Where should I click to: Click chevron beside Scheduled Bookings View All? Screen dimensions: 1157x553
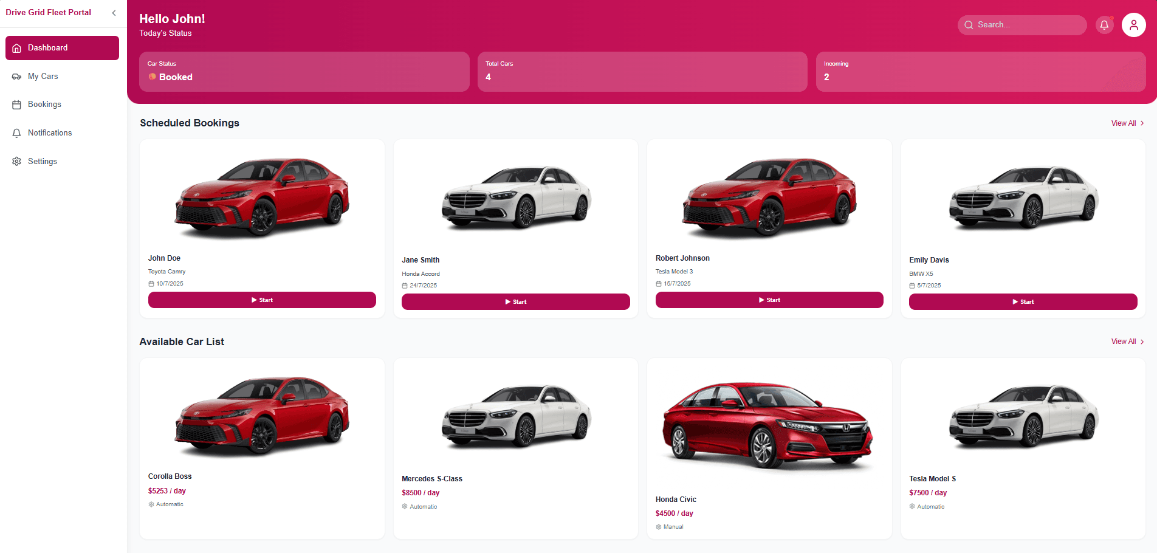click(x=1142, y=123)
